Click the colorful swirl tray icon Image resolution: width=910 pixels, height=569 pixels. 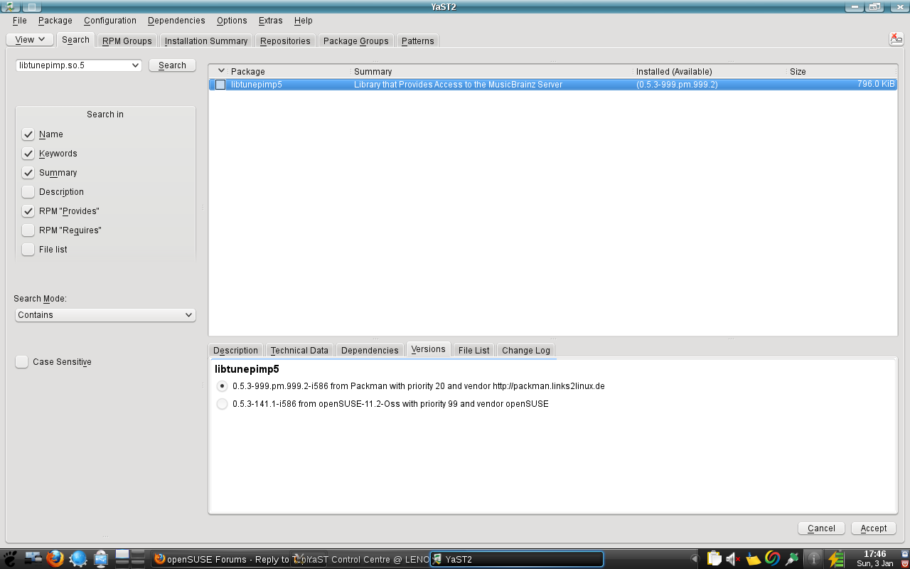772,559
